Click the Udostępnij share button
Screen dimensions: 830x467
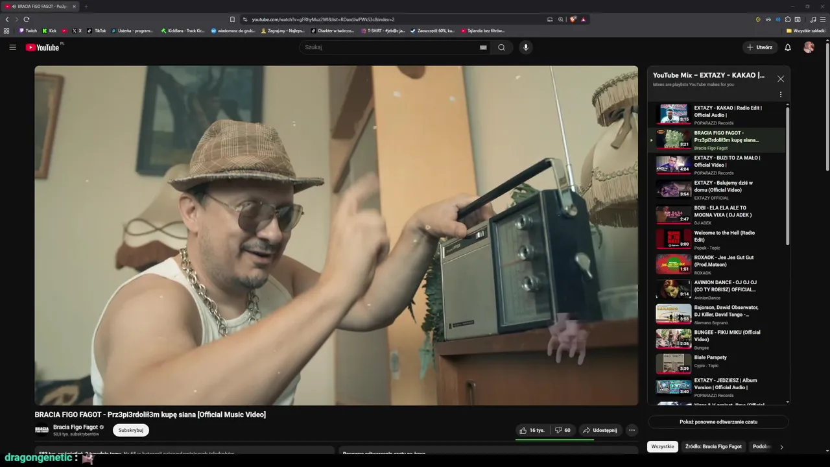click(600, 430)
